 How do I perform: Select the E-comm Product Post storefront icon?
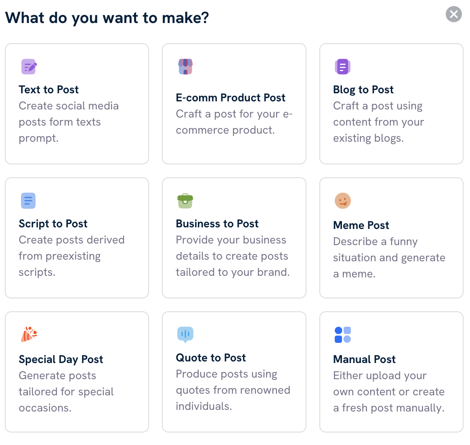[x=185, y=67]
